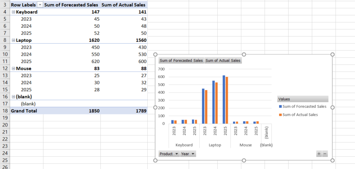This screenshot has width=355, height=169.
Task: Click the Laptop 2025 blue forecasted bar
Action: point(224,100)
